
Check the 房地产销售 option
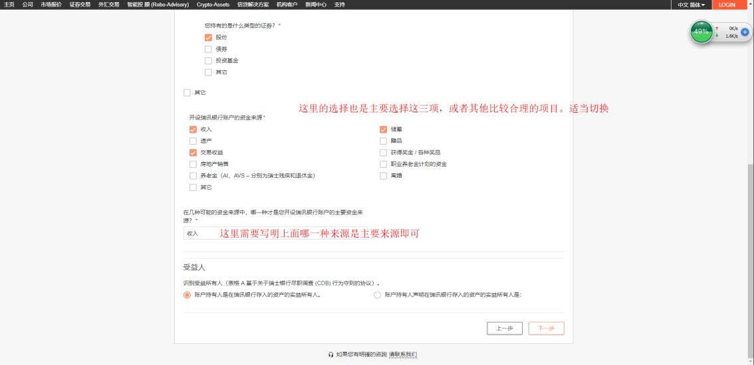pos(193,164)
